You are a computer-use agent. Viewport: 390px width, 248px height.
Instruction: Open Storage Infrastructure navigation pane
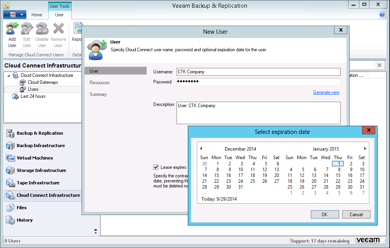tap(41, 170)
